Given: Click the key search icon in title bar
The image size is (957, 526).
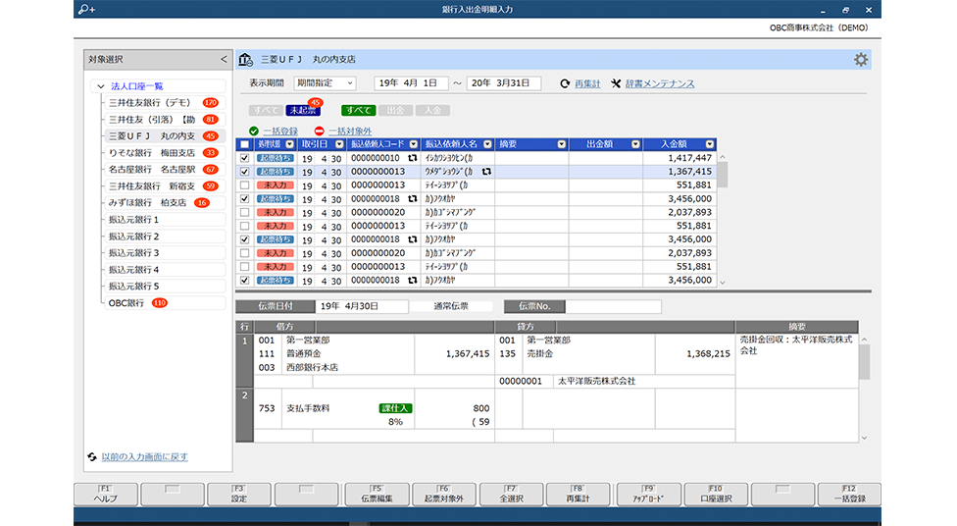Looking at the screenshot, I should click(86, 9).
